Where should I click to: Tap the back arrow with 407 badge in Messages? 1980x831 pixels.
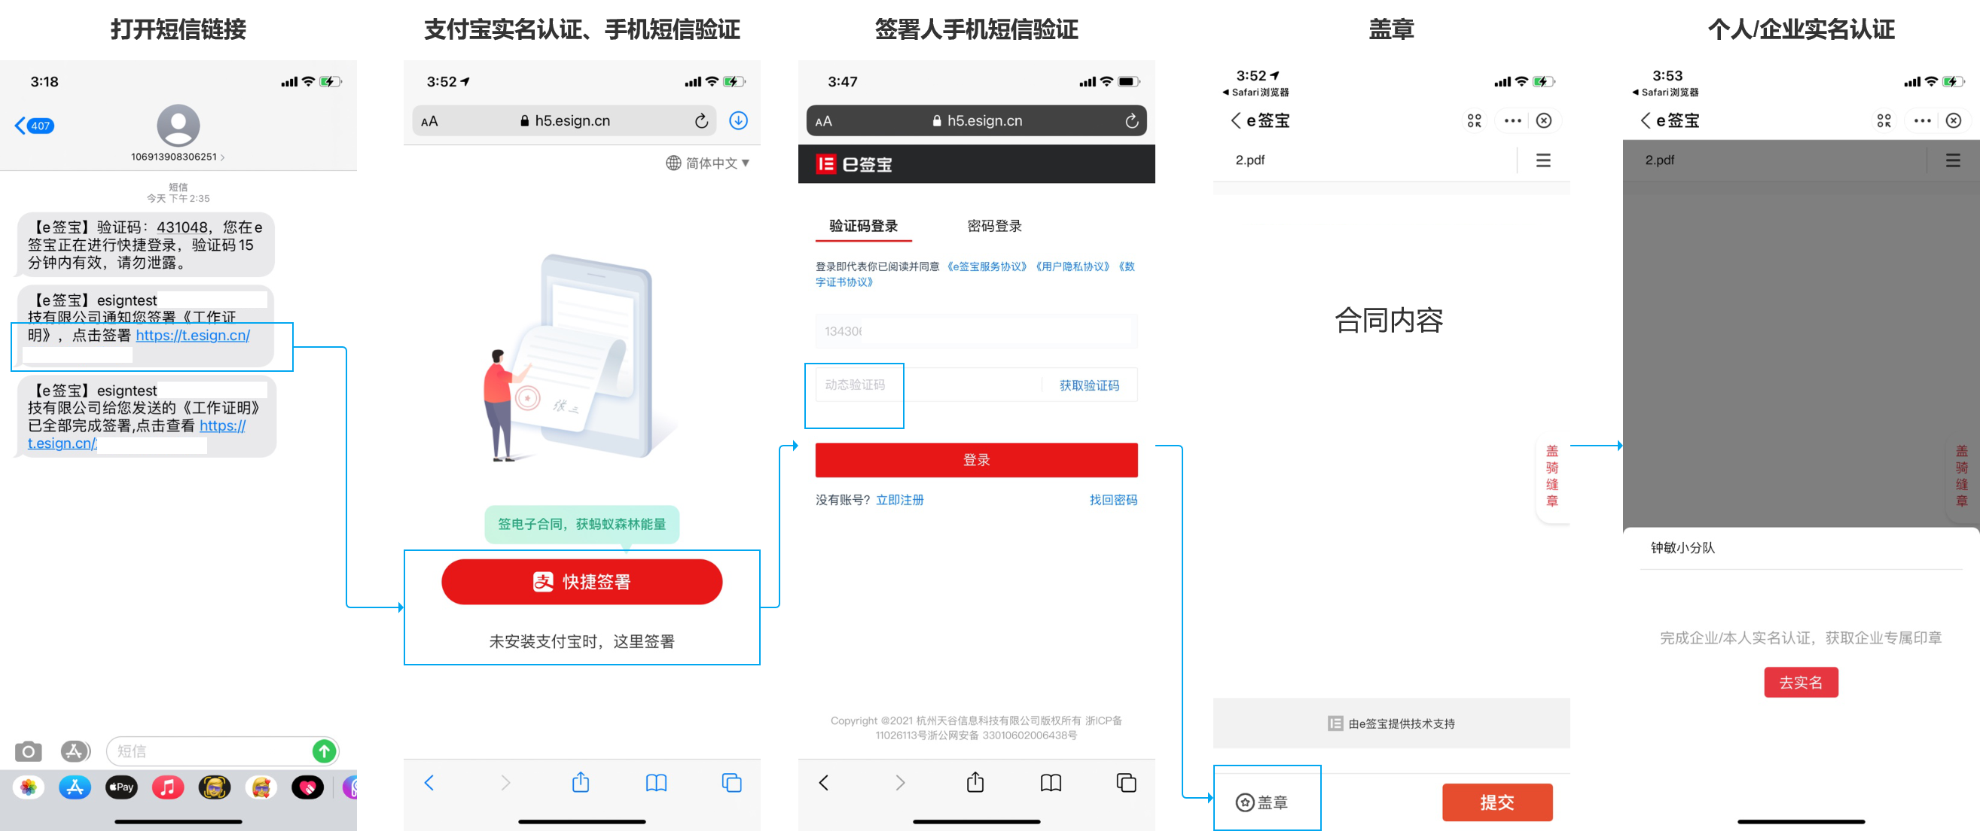(34, 125)
